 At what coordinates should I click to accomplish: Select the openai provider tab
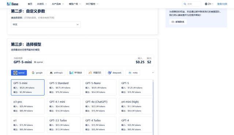pyautogui.click(x=19, y=73)
